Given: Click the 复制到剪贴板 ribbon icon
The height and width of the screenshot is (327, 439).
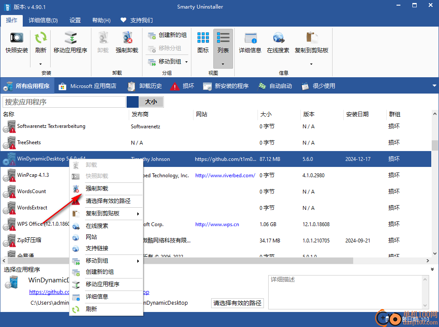Looking at the screenshot, I should tap(311, 38).
